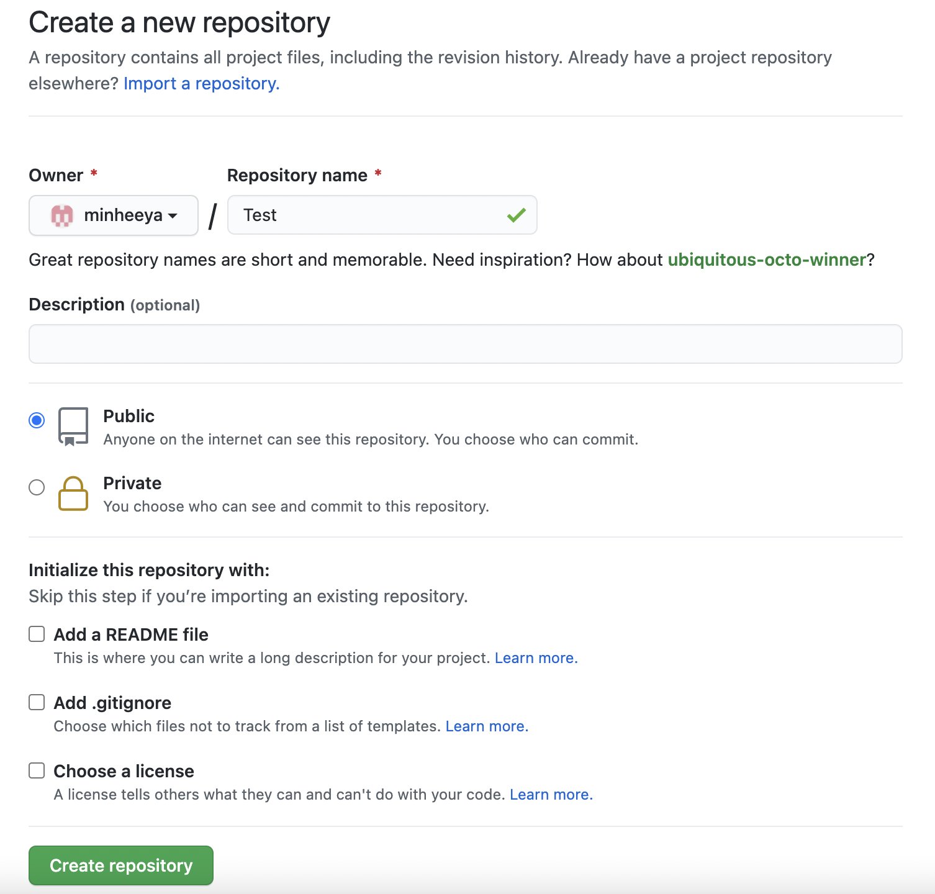Click the Initialize this repository with heading

(x=149, y=570)
